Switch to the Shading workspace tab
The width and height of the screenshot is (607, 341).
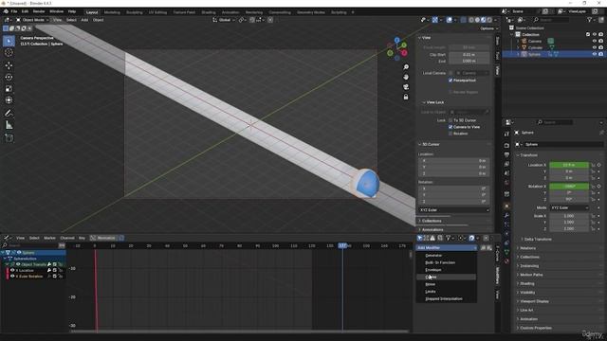click(209, 12)
